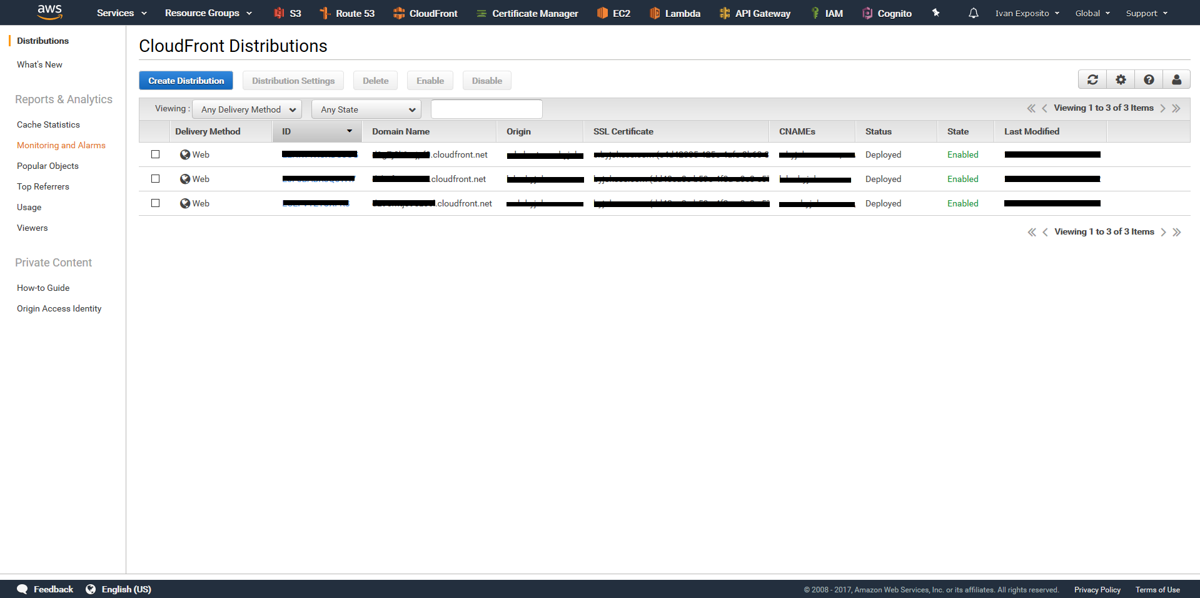Viewport: 1200px width, 598px height.
Task: Open Monitoring and Alarms page
Action: click(x=61, y=145)
